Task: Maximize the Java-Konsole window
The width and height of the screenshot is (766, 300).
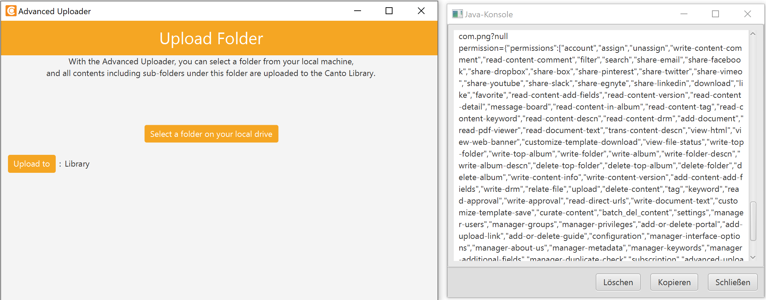Action: [x=715, y=14]
